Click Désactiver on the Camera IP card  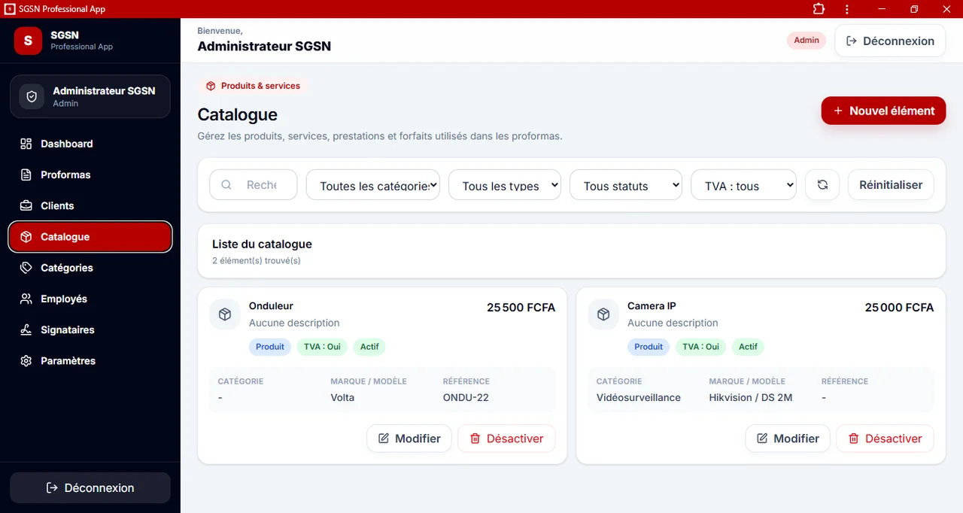(885, 439)
